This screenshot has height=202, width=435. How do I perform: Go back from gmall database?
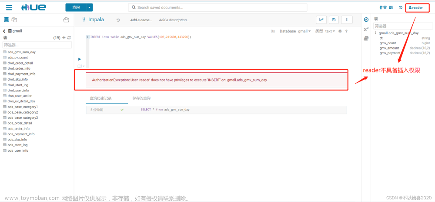coord(4,31)
